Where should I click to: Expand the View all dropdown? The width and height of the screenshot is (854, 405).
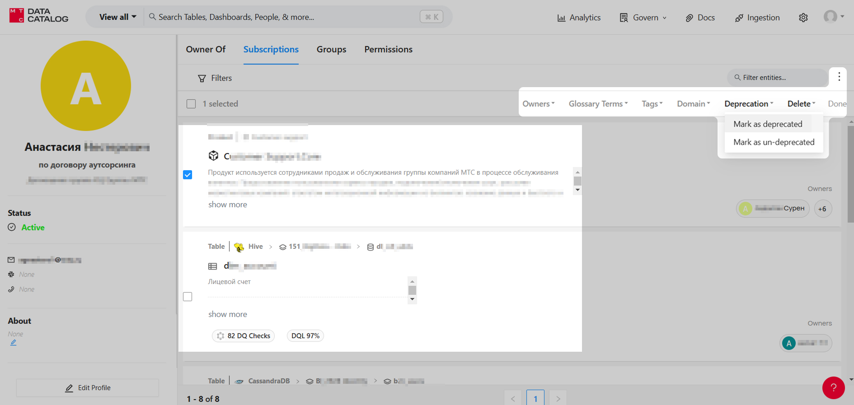[117, 17]
